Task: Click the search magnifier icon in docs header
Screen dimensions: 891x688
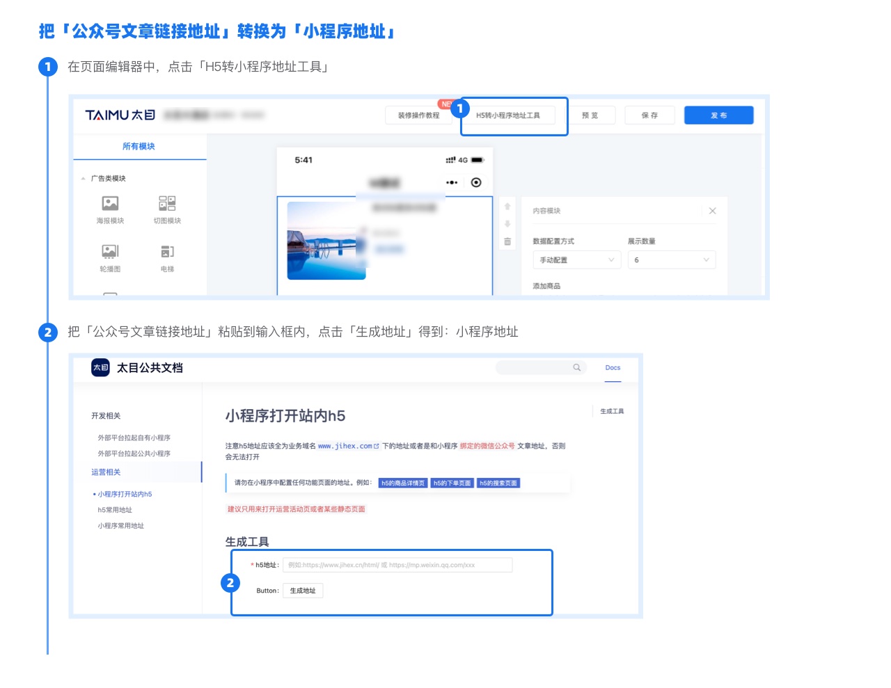Action: (x=576, y=367)
